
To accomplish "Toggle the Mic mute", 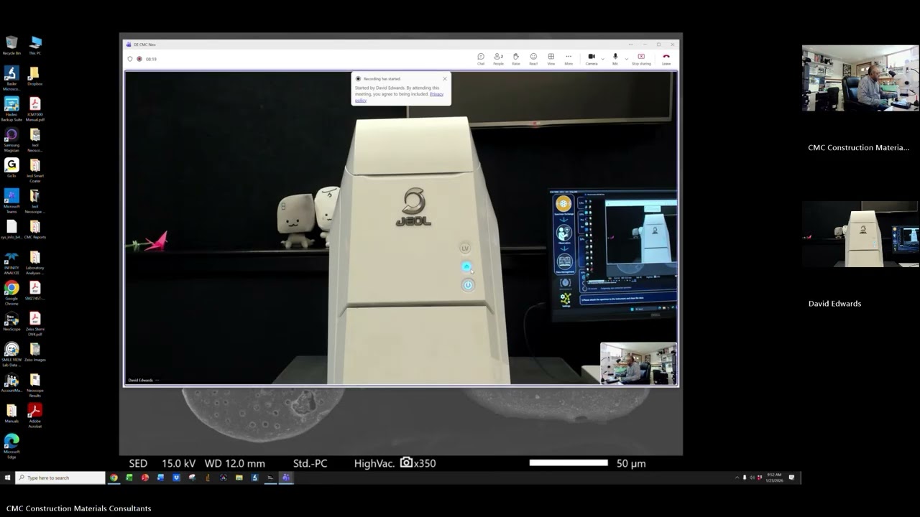I will [615, 59].
